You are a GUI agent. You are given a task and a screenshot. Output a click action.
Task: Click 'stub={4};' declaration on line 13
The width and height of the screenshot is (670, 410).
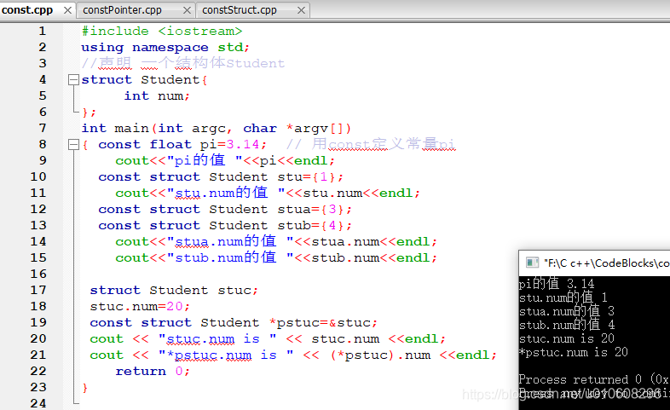point(315,226)
